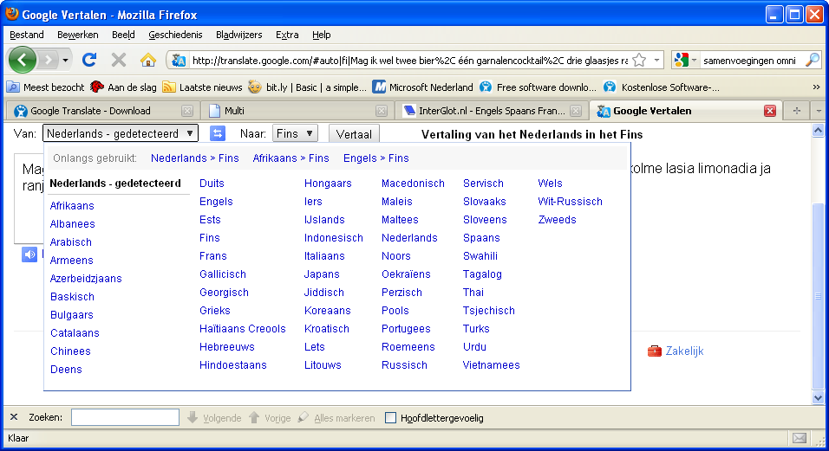Open the Van source language dropdown
Screen dimensions: 829x451
[x=121, y=133]
